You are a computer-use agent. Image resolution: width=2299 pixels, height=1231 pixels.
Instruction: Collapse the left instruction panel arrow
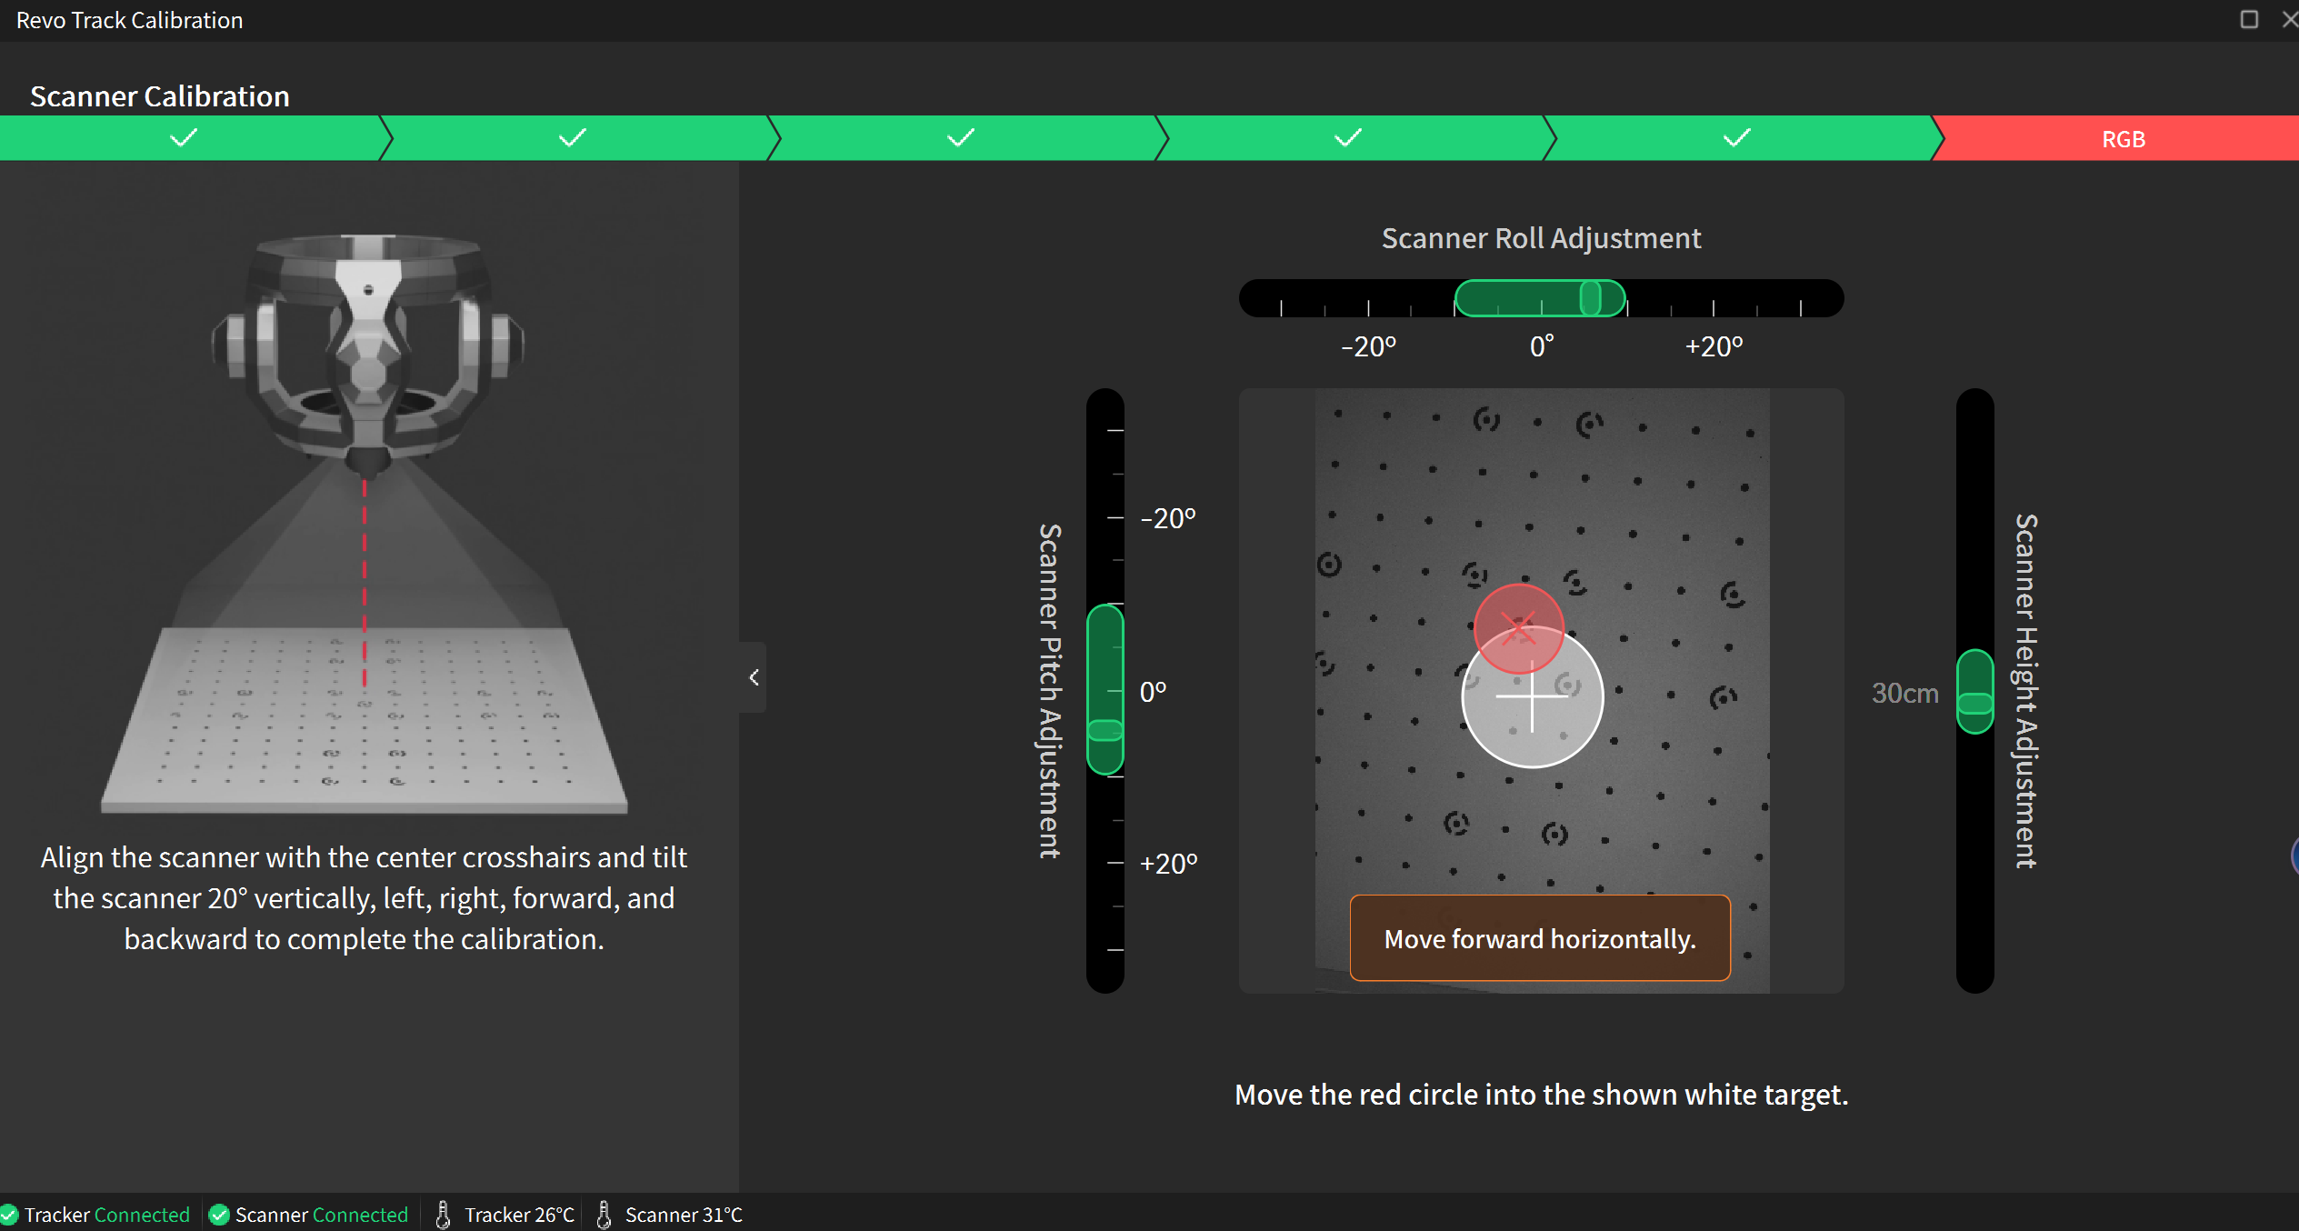(x=754, y=677)
